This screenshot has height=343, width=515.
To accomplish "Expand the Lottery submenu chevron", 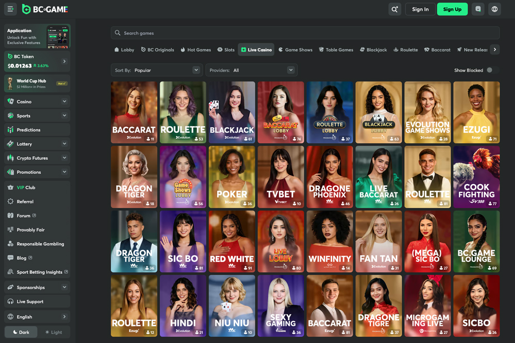I will tap(64, 144).
